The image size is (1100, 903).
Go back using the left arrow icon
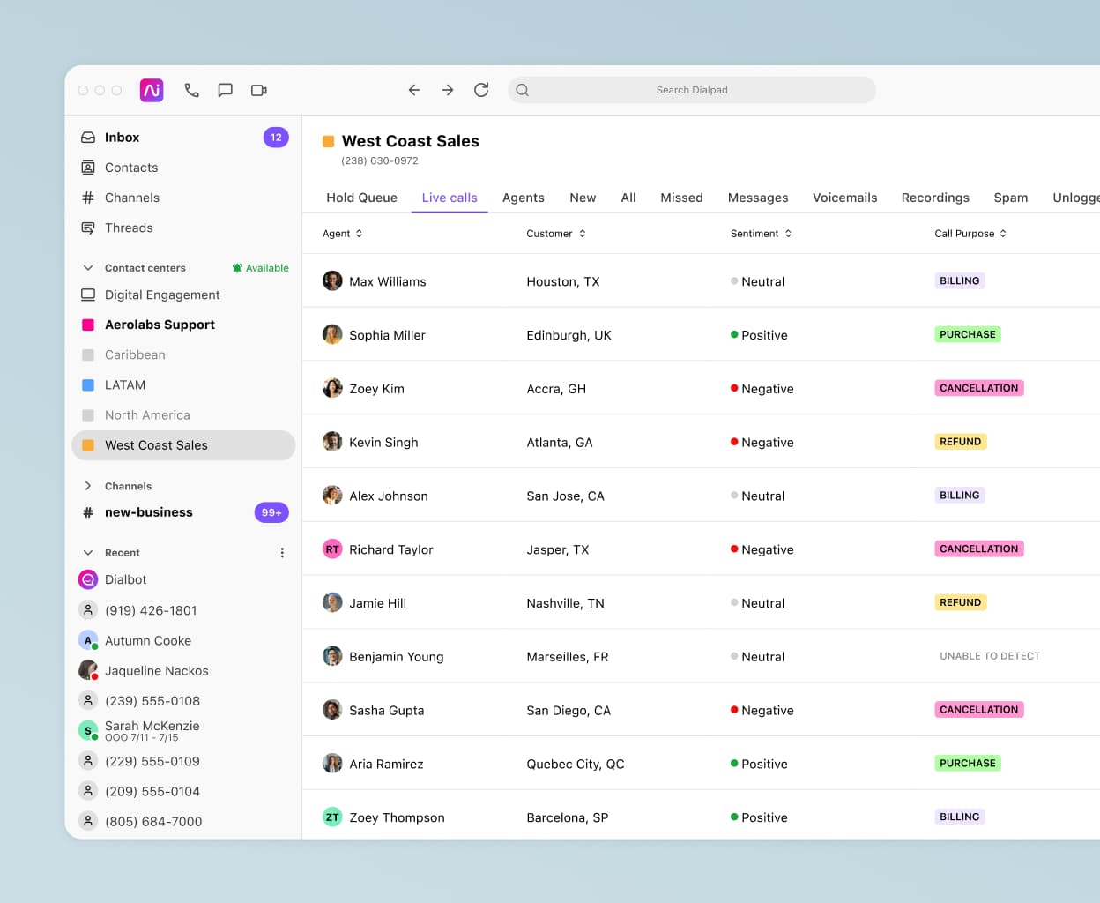pyautogui.click(x=414, y=90)
